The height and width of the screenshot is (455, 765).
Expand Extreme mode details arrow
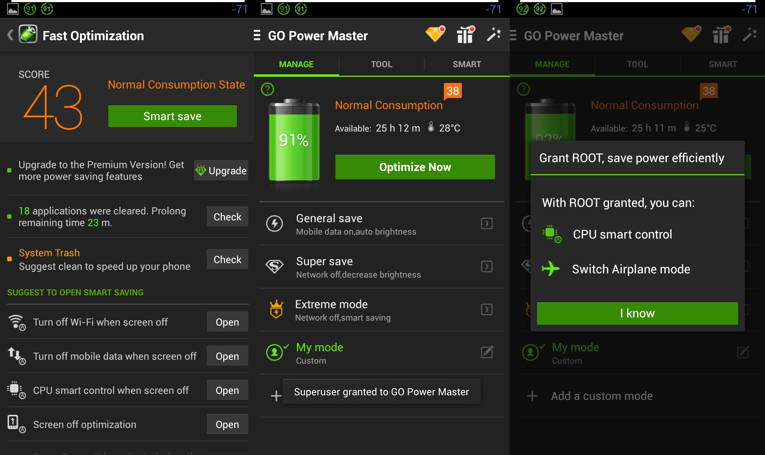point(487,310)
